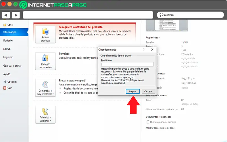Click the orange macOS minimize button

click(x=9, y=4)
